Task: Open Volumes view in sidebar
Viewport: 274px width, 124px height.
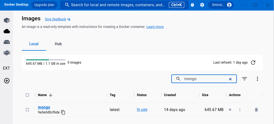Action: click(7, 42)
